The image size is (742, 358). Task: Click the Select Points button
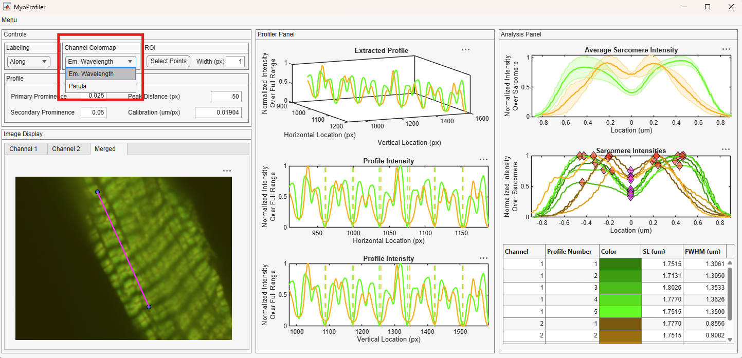168,61
